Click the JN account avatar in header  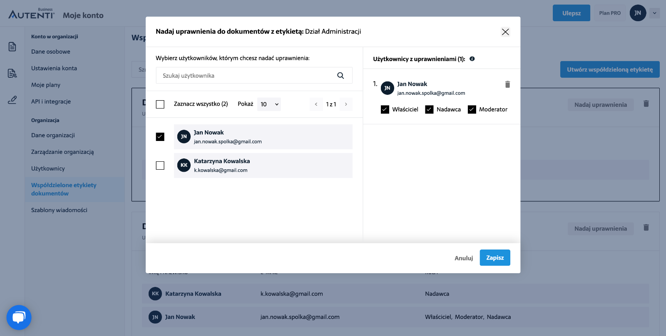[x=638, y=13]
